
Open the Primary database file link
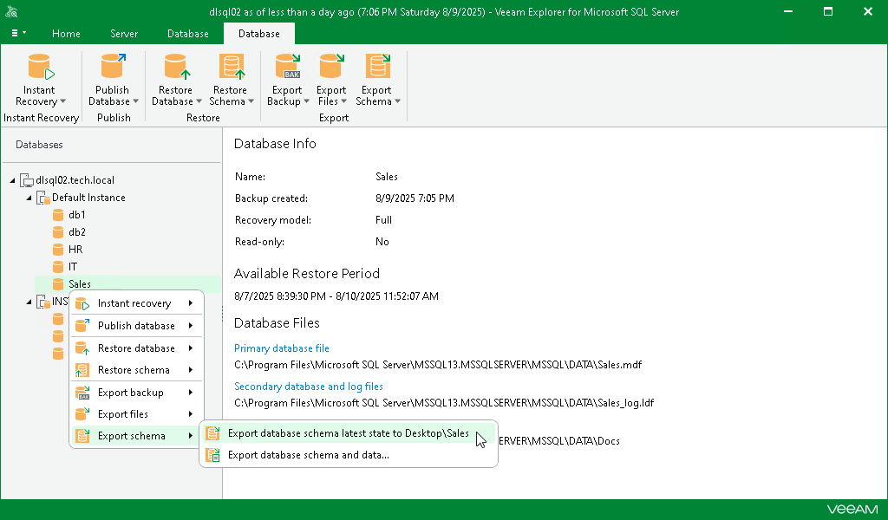[282, 348]
